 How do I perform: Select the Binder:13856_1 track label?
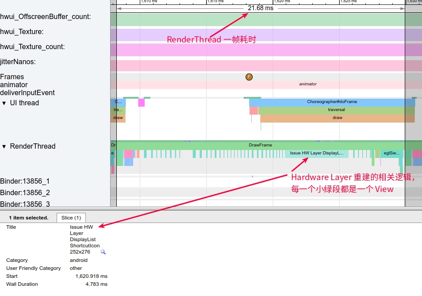(25, 181)
